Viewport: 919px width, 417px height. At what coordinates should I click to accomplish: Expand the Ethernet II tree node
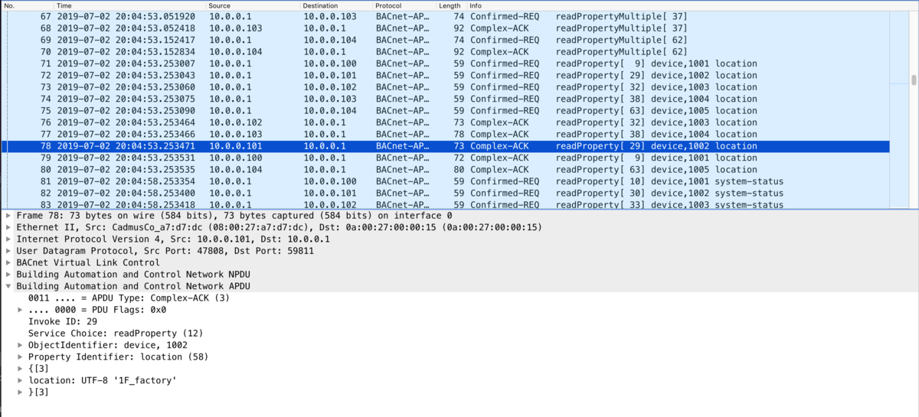tap(8, 227)
